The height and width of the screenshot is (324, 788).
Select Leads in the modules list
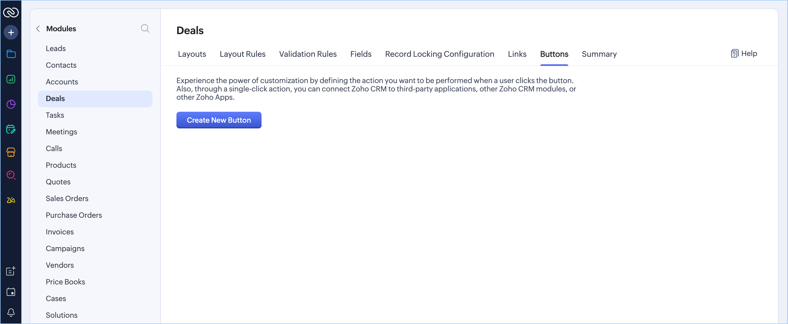(x=56, y=49)
